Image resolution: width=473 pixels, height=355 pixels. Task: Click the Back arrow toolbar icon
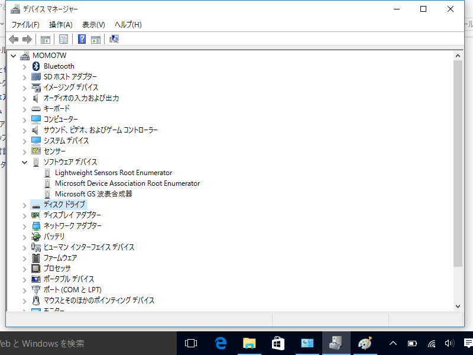tap(14, 39)
